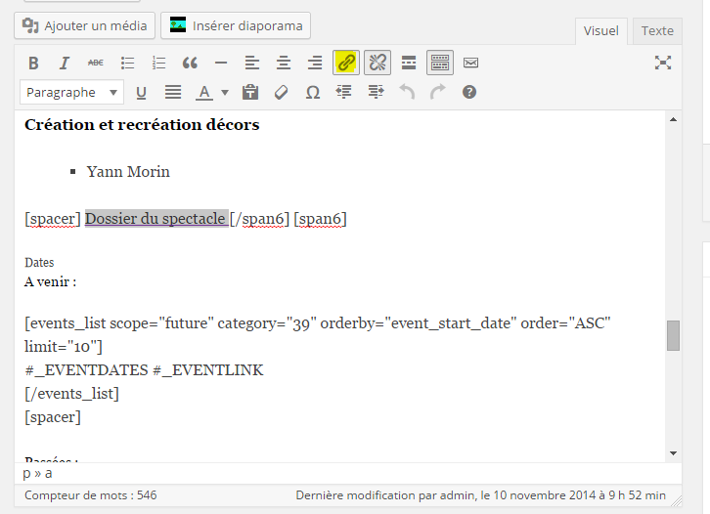This screenshot has height=514, width=710.
Task: Apply blockquote formatting
Action: click(x=190, y=63)
